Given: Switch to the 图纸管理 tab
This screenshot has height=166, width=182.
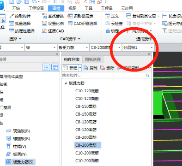Looking at the screenshot, I should point(93,59).
